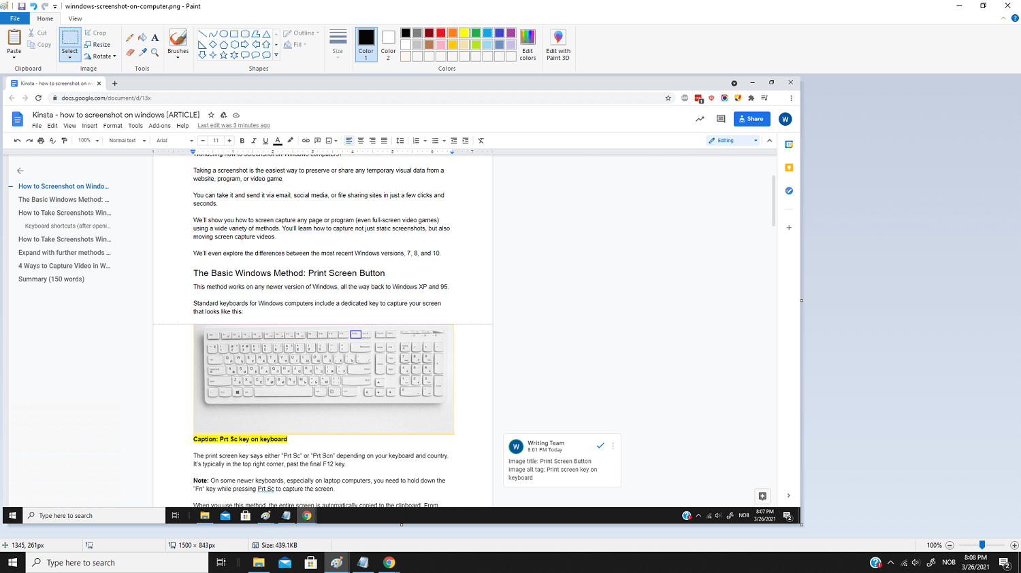The width and height of the screenshot is (1021, 573).
Task: Click the blue Share button
Action: coord(751,119)
